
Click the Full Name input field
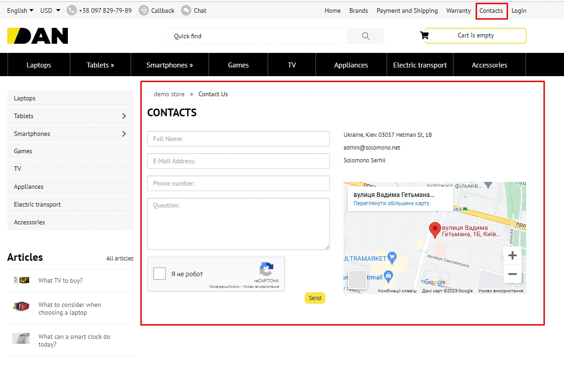click(x=238, y=139)
